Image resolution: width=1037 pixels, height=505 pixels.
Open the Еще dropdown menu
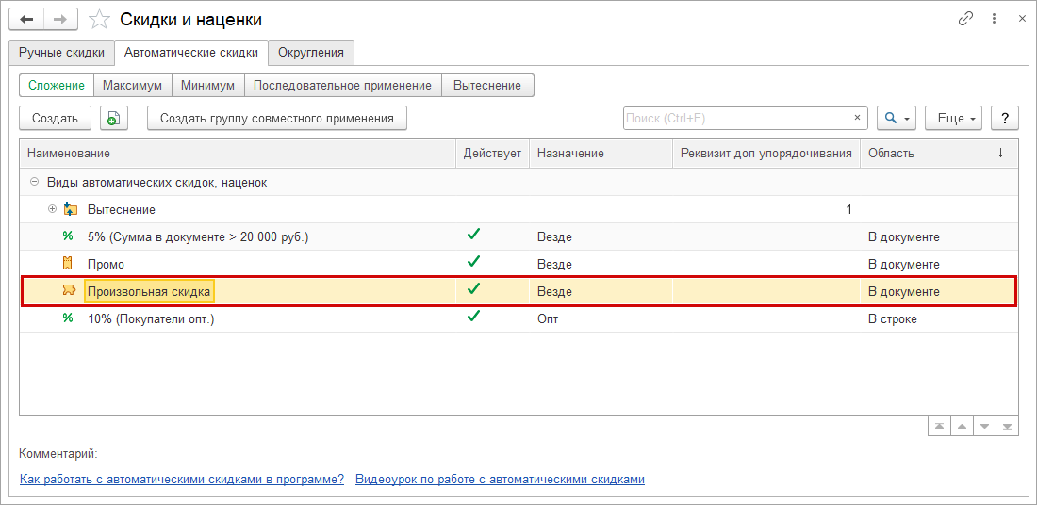coord(954,118)
